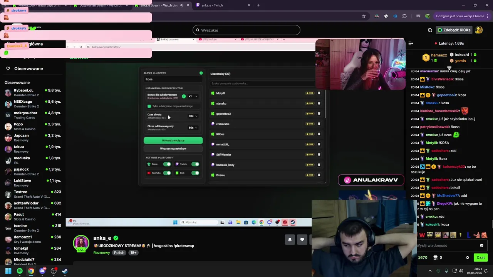
Task: Click the Wyczyść uczestników button
Action: pos(173,149)
